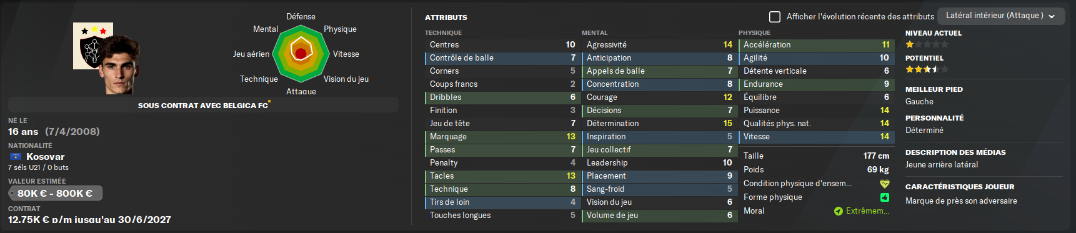Click the attribute polygon radar chart
Screen dimensions: 1076x233
[301, 54]
